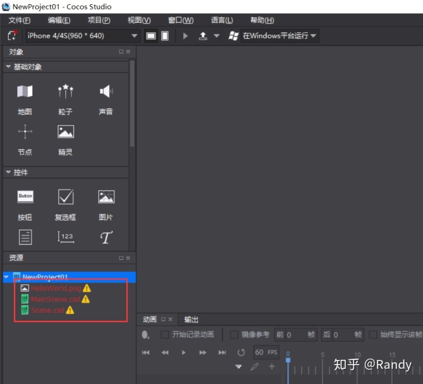Play the animation timeline

tap(184, 352)
